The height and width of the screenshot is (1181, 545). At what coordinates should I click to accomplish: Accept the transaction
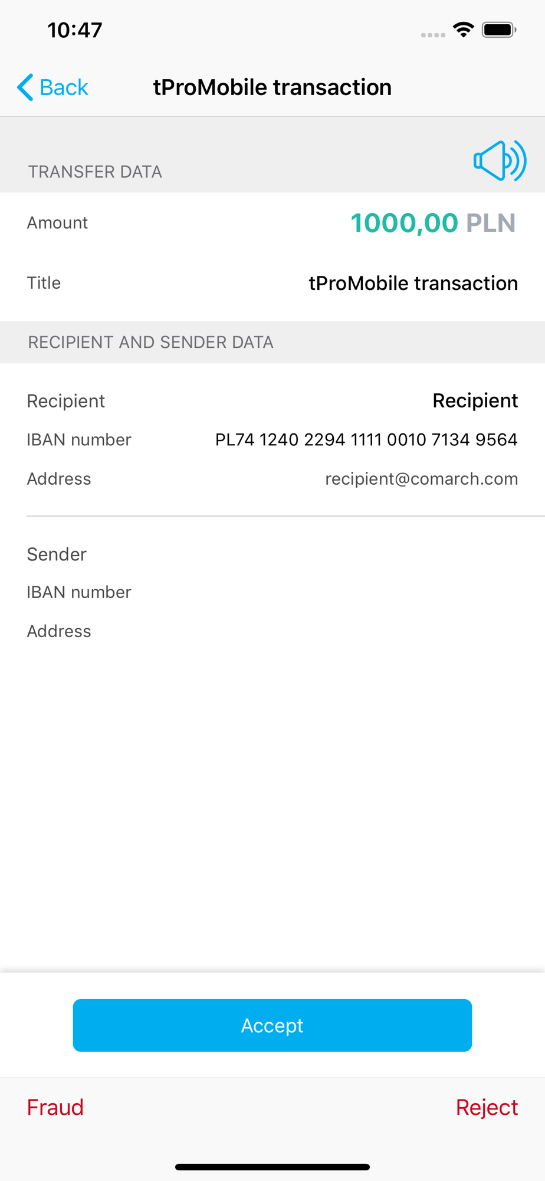click(x=272, y=1025)
